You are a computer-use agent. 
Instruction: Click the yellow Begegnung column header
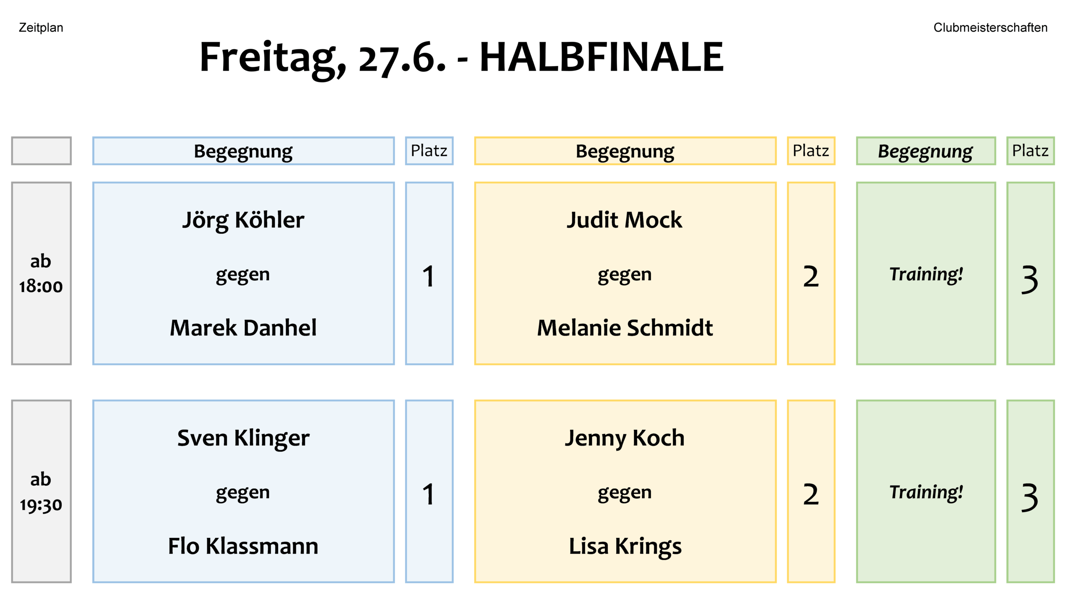tap(625, 151)
